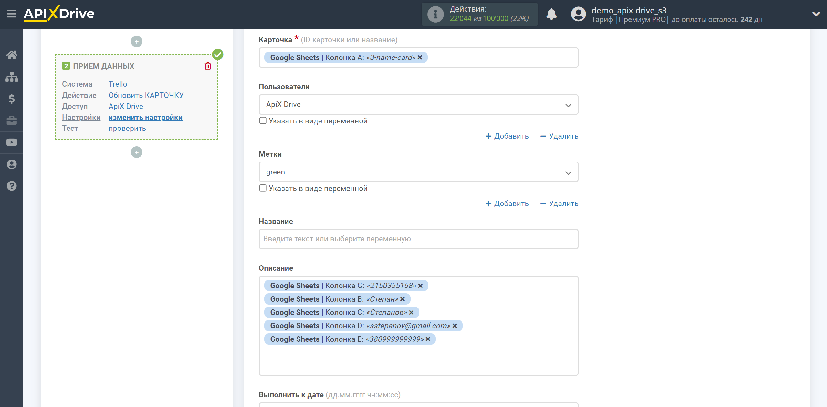The height and width of the screenshot is (407, 827).
Task: Click ApiX Drive access link
Action: [126, 106]
